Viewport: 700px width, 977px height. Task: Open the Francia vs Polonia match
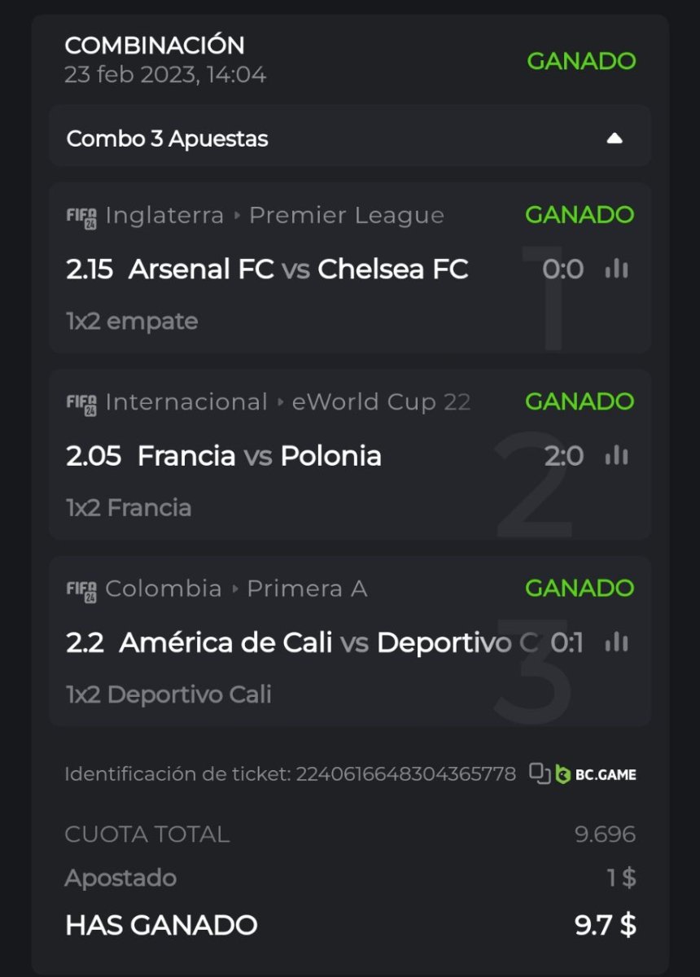(x=259, y=456)
